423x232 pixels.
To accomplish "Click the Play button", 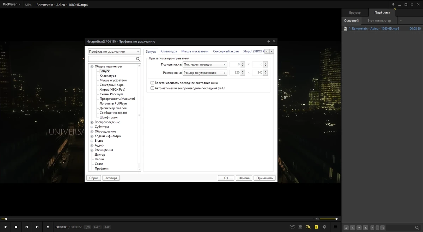I will click(5, 227).
